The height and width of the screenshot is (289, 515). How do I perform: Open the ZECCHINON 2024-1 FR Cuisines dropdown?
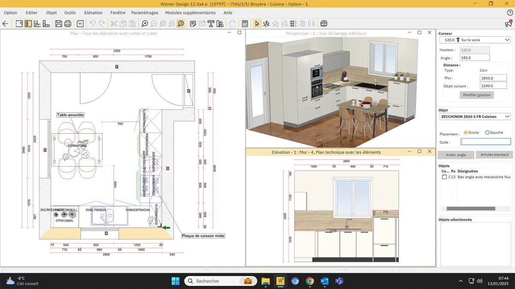[x=474, y=116]
